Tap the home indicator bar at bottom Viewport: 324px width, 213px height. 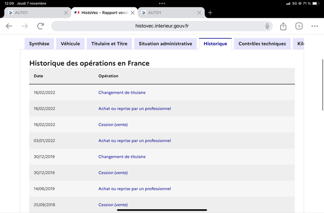coord(162,210)
